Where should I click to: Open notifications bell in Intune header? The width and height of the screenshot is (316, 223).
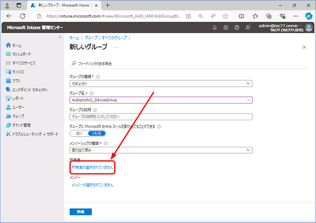click(x=215, y=27)
